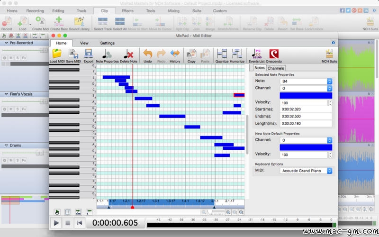Open MIDI instrument dropdown Acoustic Grand Piano

(x=306, y=171)
